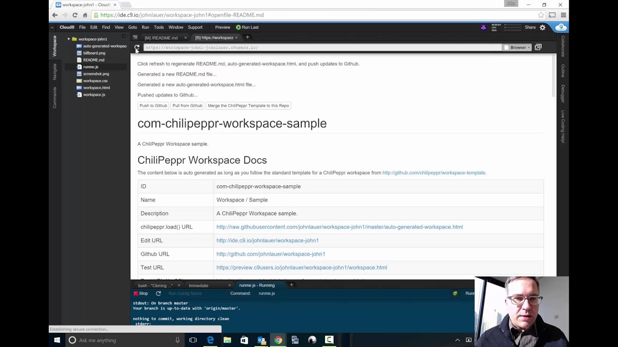Open the Chrome hamburger menu

(x=563, y=15)
